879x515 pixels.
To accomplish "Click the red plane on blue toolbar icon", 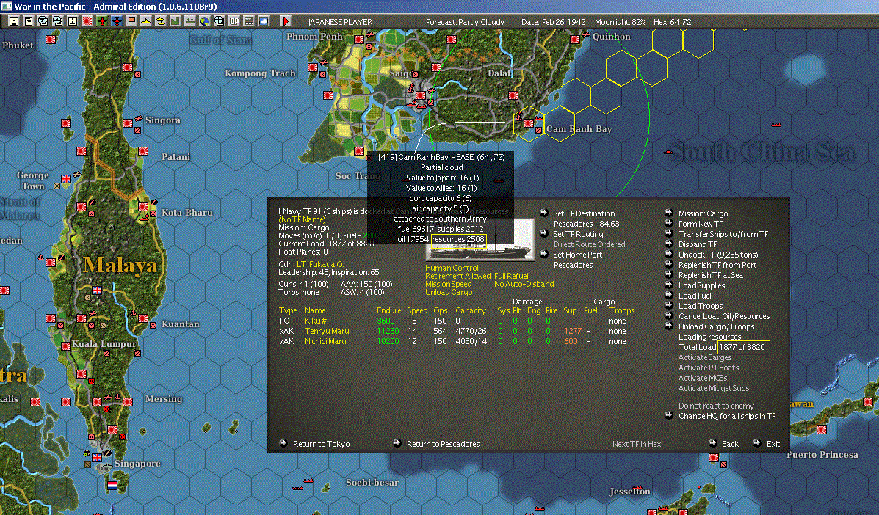I will [x=117, y=21].
